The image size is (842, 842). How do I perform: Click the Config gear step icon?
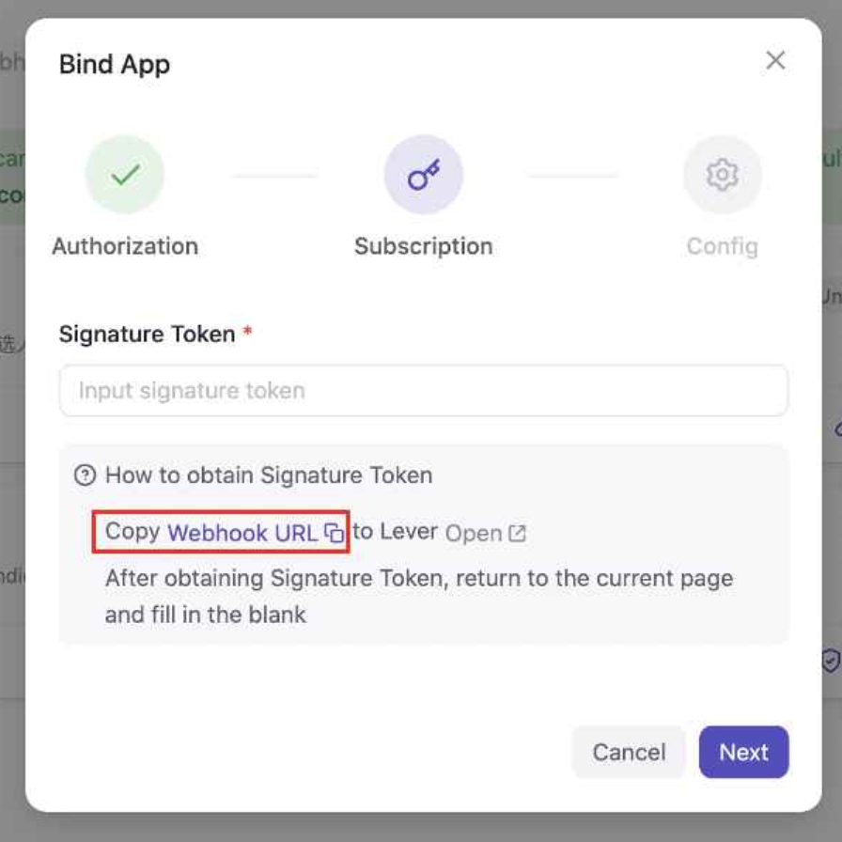722,175
